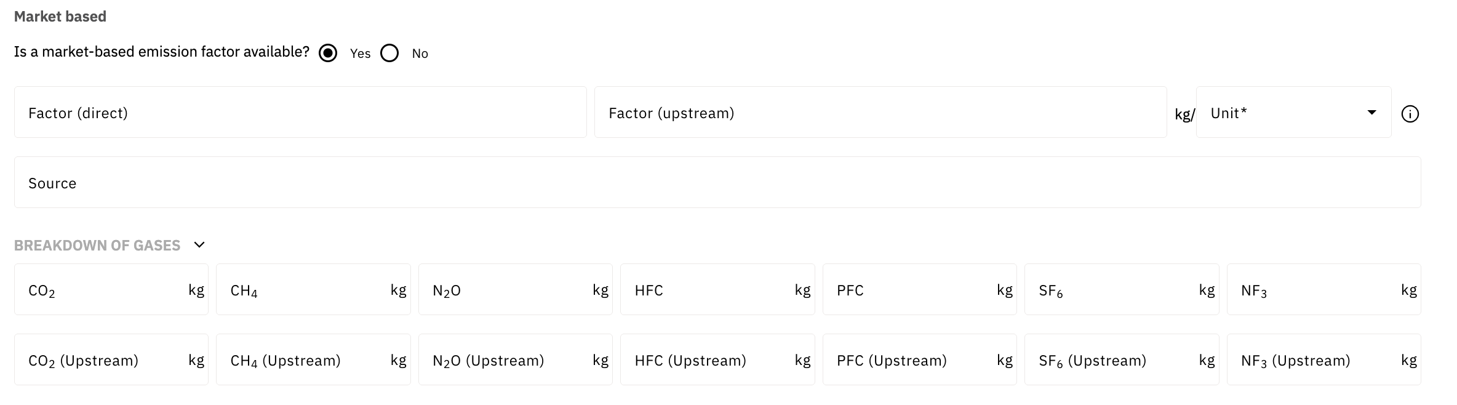
Task: Click the Source text field
Action: pyautogui.click(x=717, y=183)
